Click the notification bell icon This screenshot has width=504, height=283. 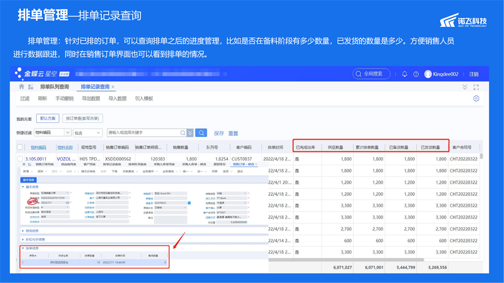coord(405,74)
